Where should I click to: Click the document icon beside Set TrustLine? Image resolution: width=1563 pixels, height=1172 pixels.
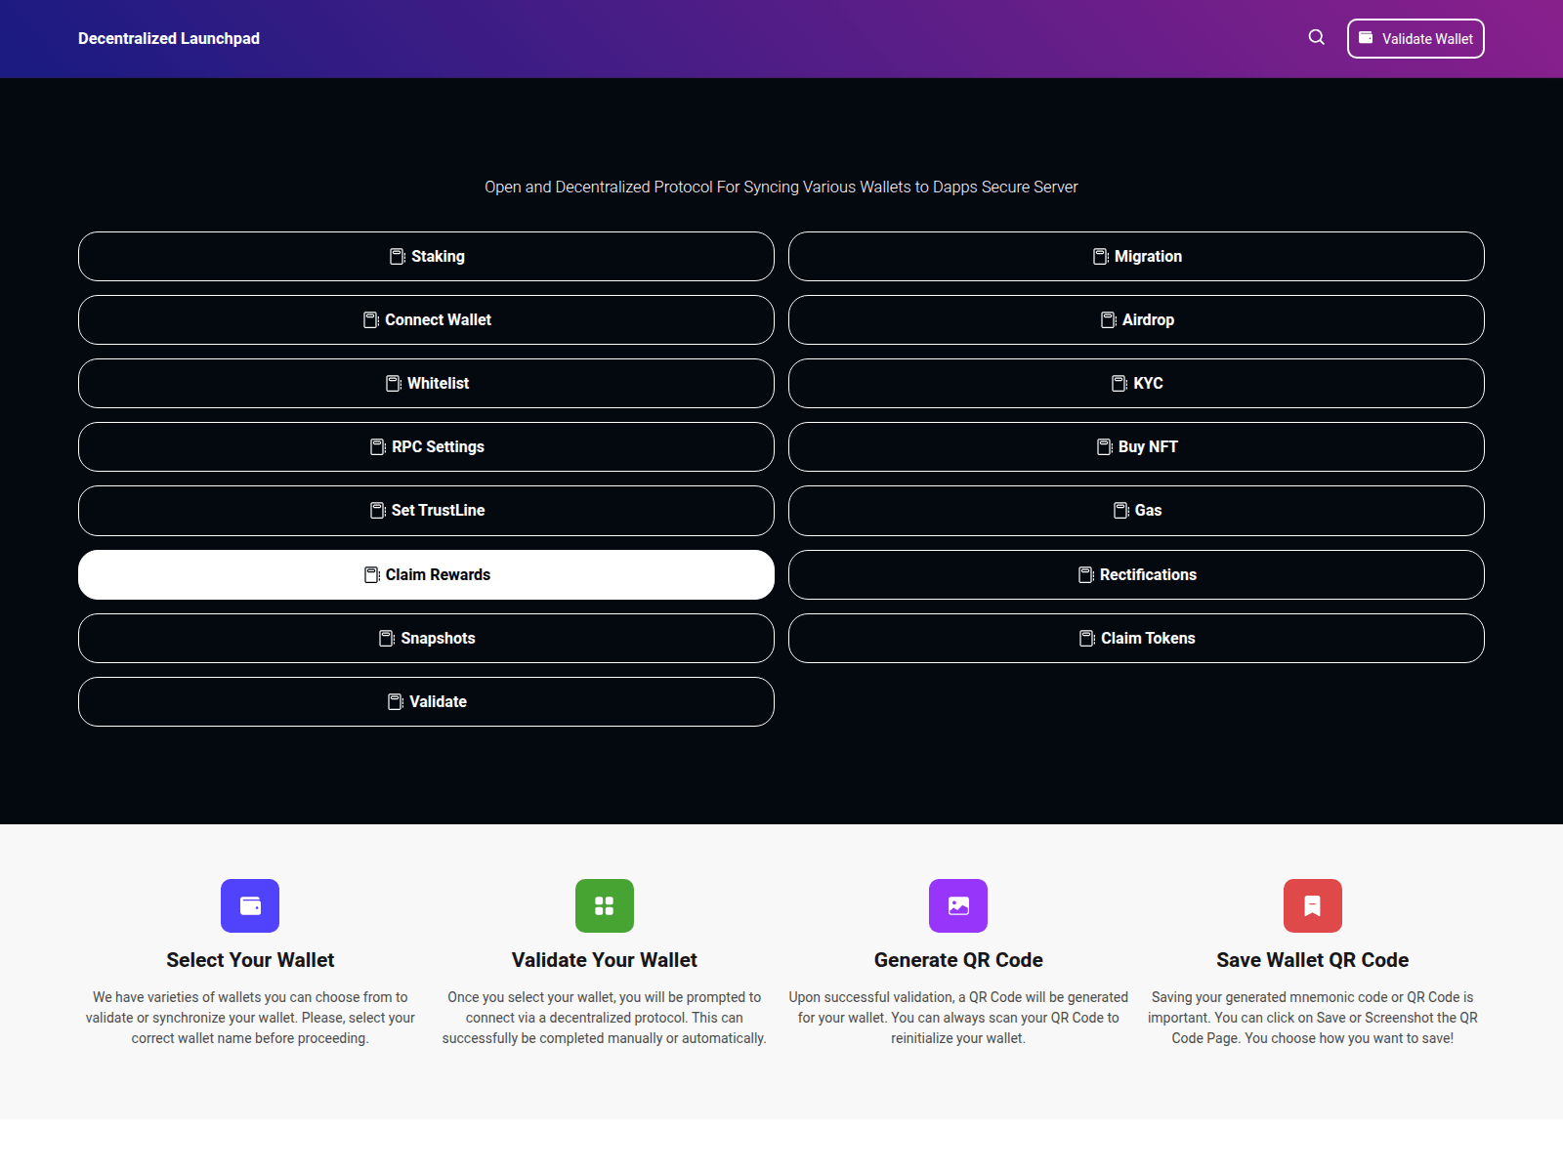(378, 510)
